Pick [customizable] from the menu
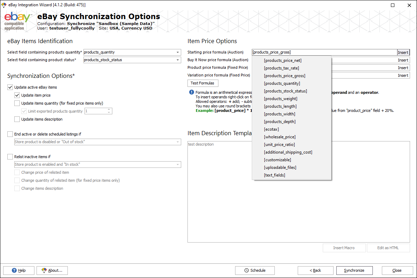This screenshot has height=278, width=417. (291, 160)
